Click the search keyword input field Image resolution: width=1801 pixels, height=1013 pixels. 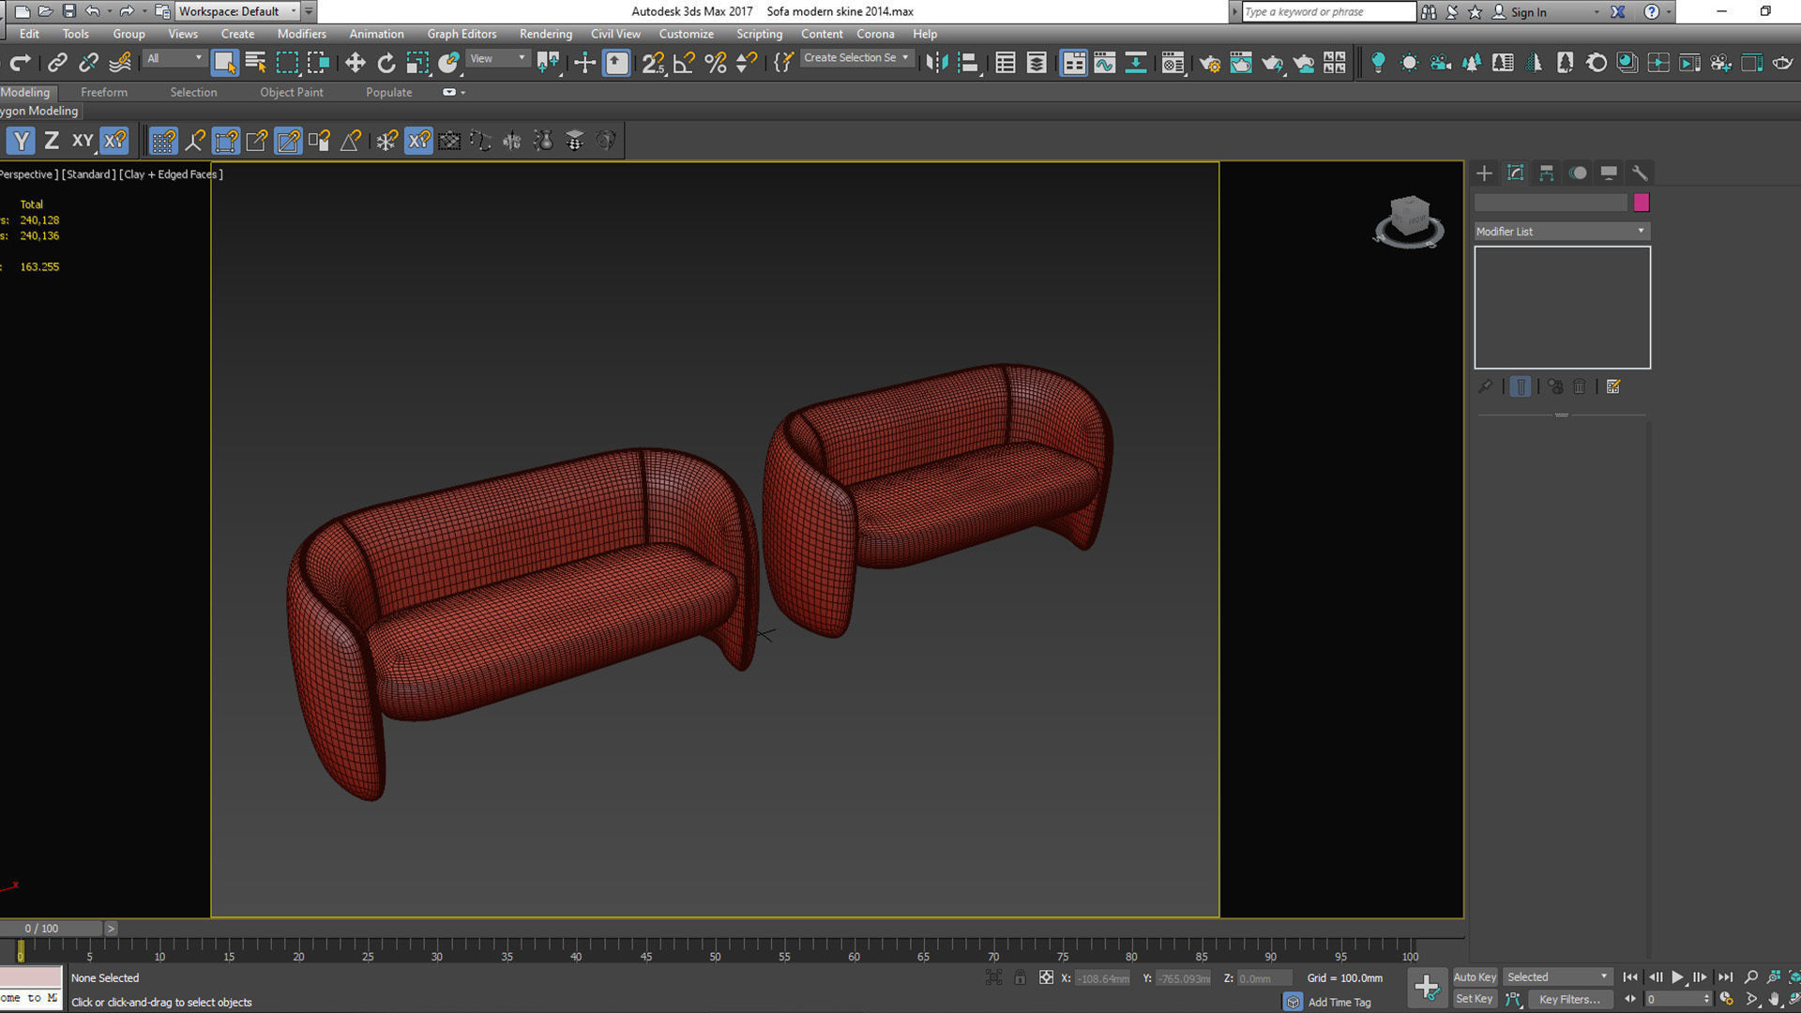tap(1328, 11)
